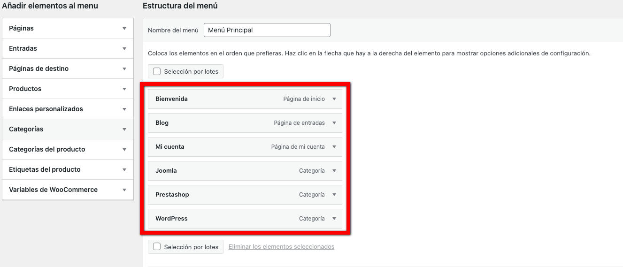Click the Prestashop menu item label
The height and width of the screenshot is (267, 623).
tap(172, 195)
